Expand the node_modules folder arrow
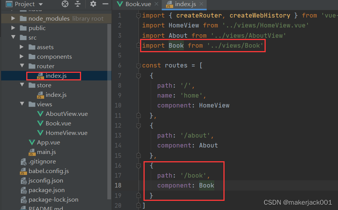This screenshot has width=338, height=210. tap(14, 18)
